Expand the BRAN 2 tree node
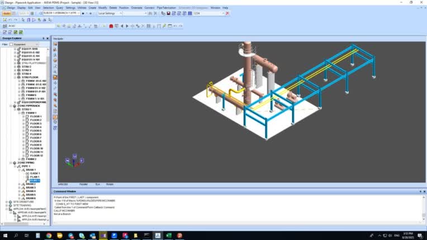The image size is (427, 240). coord(20,184)
